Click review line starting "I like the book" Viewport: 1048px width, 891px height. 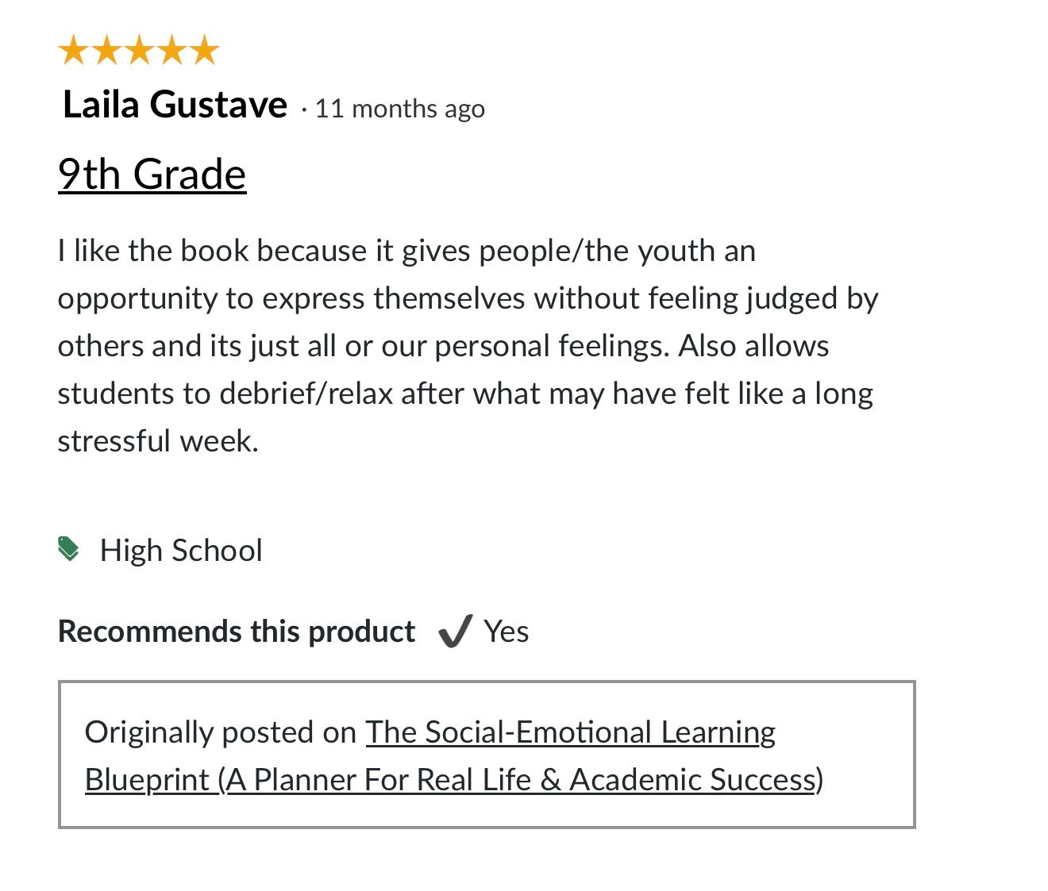[x=406, y=251]
